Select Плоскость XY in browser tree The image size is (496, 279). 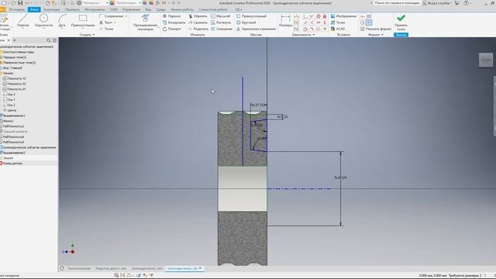click(x=14, y=89)
